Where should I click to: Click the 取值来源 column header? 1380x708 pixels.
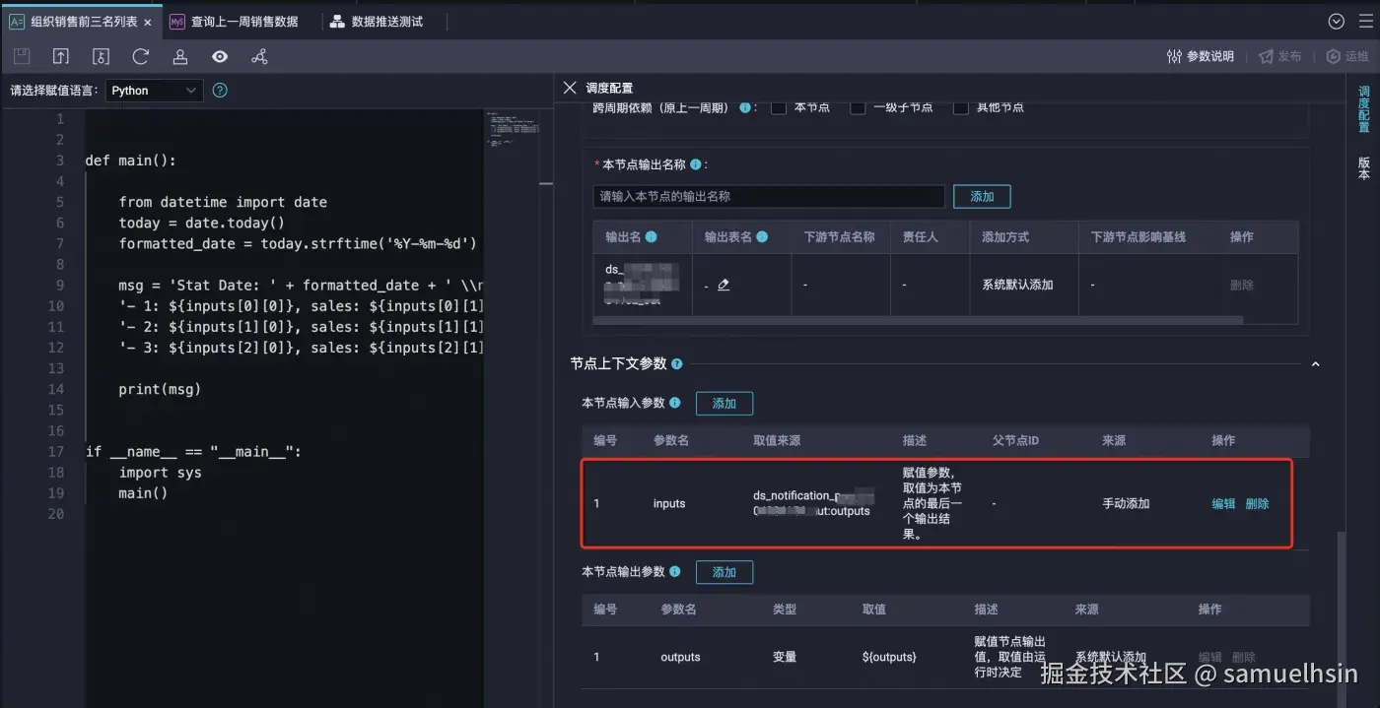777,440
